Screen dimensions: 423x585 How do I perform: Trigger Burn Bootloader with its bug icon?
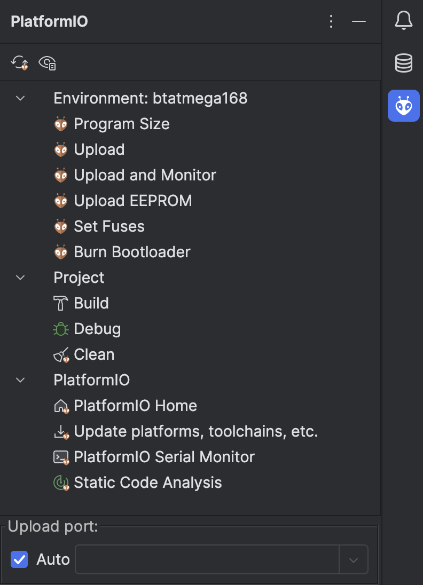pos(60,252)
